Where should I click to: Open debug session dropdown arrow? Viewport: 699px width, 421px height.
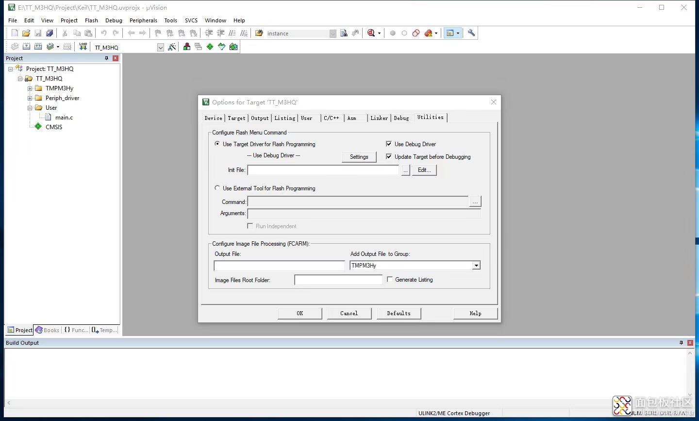[x=379, y=34]
